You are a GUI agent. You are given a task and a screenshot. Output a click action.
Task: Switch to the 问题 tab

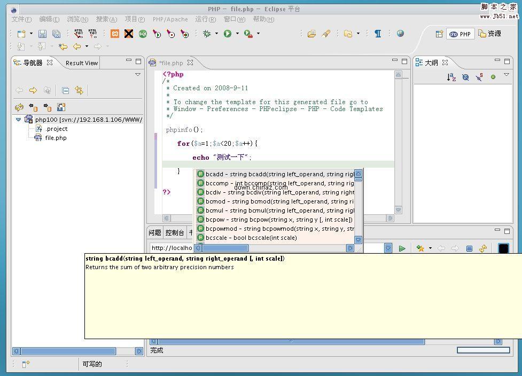tap(155, 232)
